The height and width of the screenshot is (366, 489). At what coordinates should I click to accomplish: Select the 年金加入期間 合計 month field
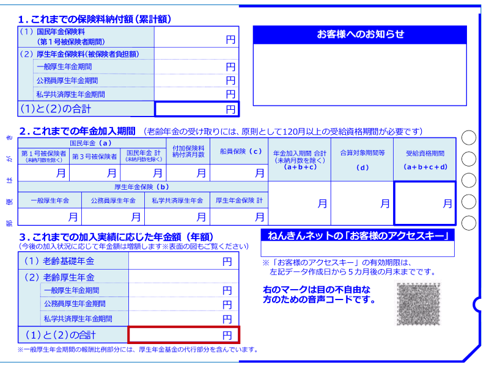click(x=299, y=204)
